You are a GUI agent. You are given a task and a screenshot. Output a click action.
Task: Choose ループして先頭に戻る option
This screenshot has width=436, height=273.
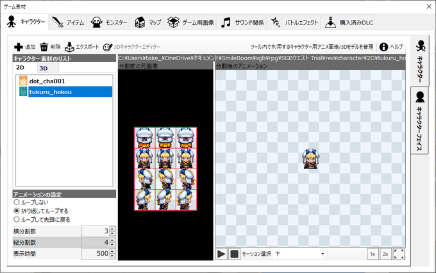(17, 219)
